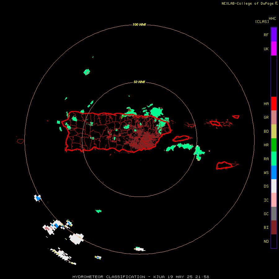Click the HA red legend swatch
The width and height of the screenshot is (279, 279).
pos(274,104)
